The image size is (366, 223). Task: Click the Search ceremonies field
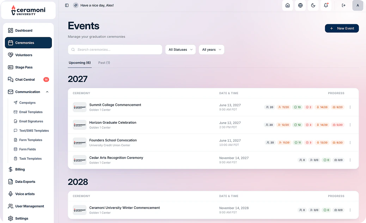pyautogui.click(x=115, y=49)
